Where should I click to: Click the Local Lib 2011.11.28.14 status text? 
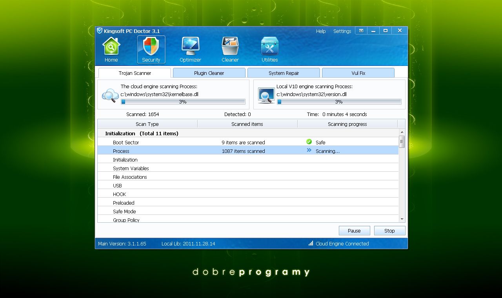pos(188,243)
